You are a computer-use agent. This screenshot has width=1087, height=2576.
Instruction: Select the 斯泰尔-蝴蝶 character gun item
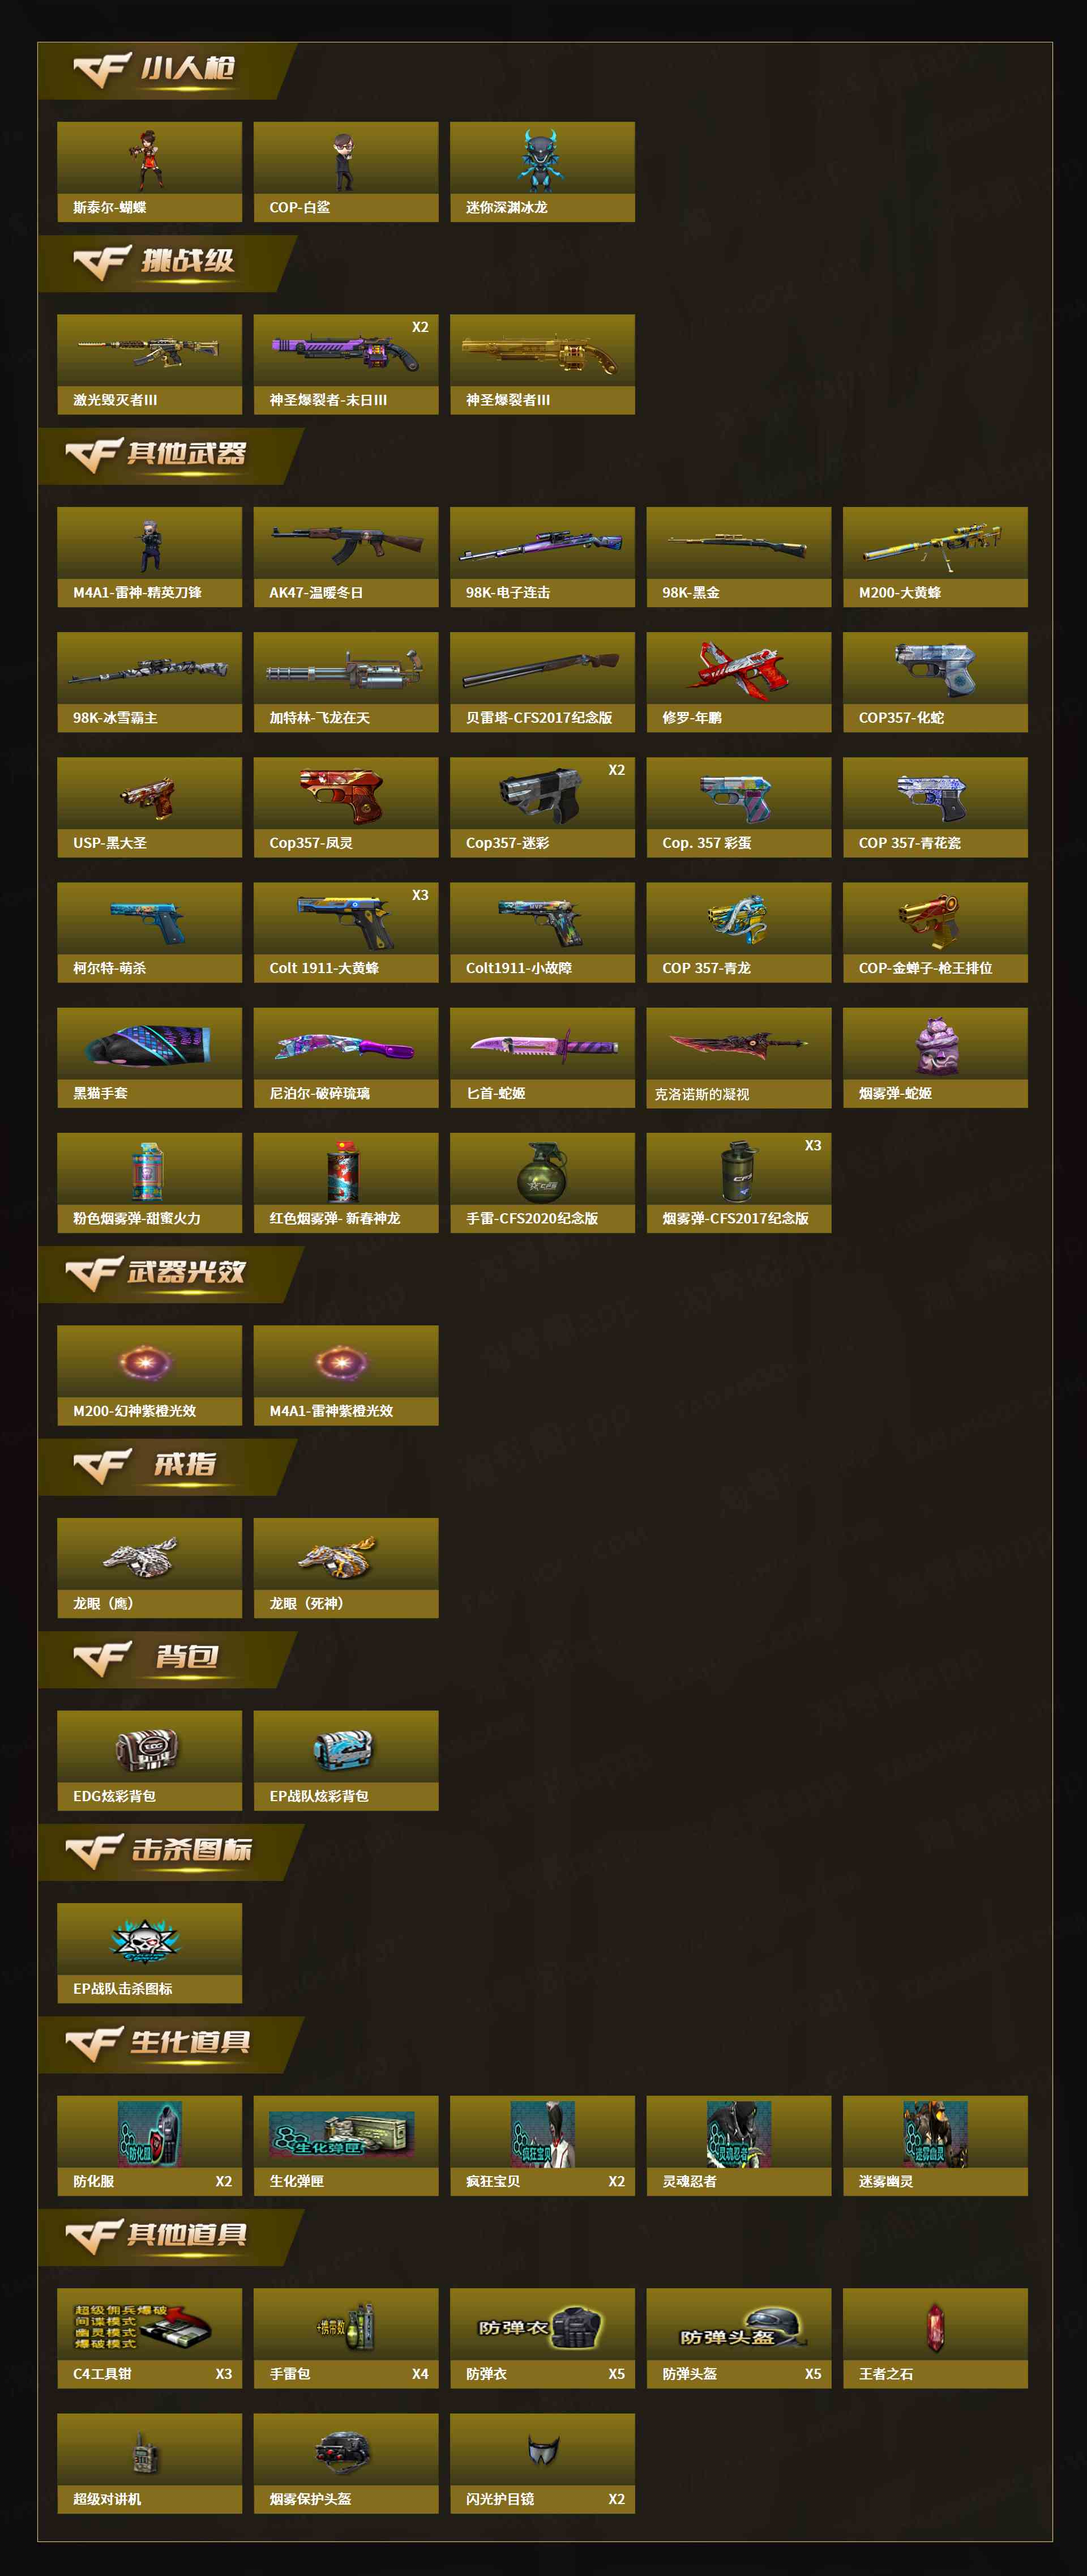(x=149, y=171)
